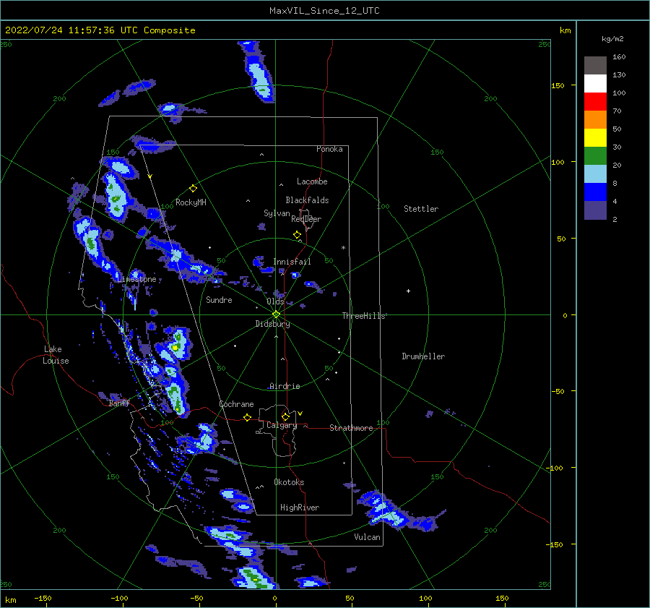Click the Sylvan label

pos(277,213)
